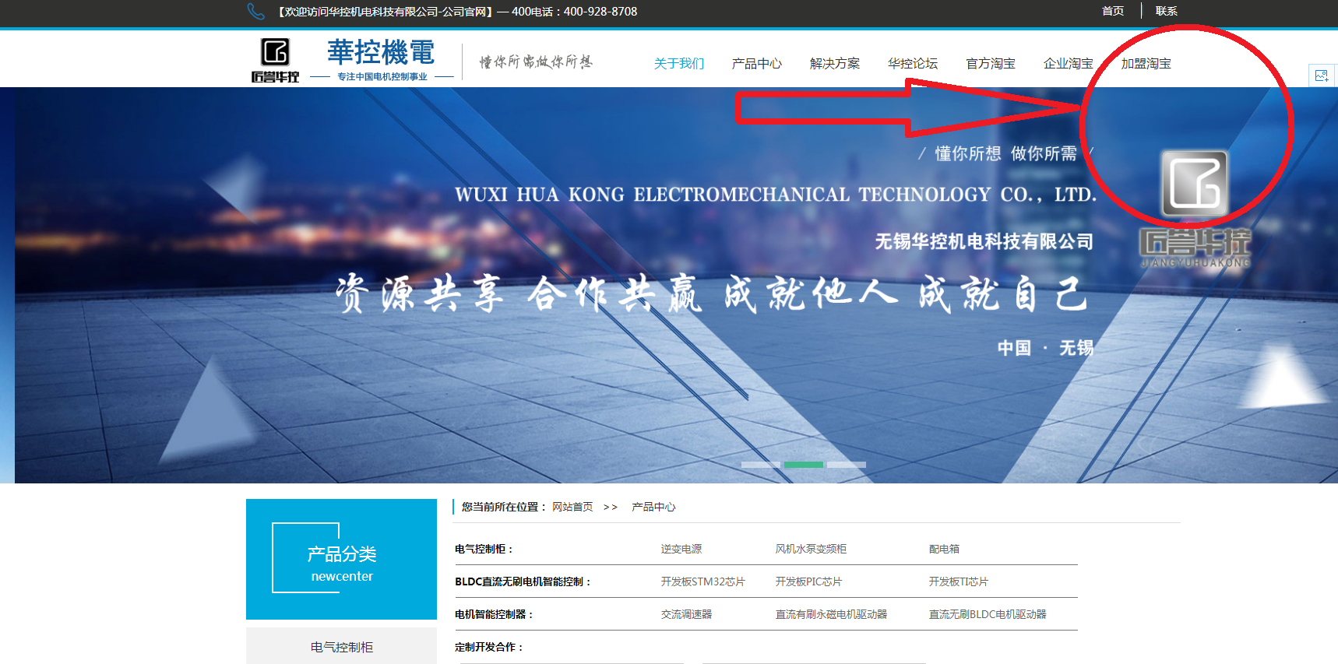Click 电气控制柜 in the left sidebar
1338x664 pixels.
click(341, 647)
